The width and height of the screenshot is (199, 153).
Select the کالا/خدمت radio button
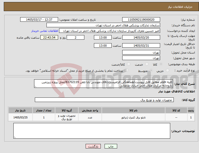(x=129, y=64)
